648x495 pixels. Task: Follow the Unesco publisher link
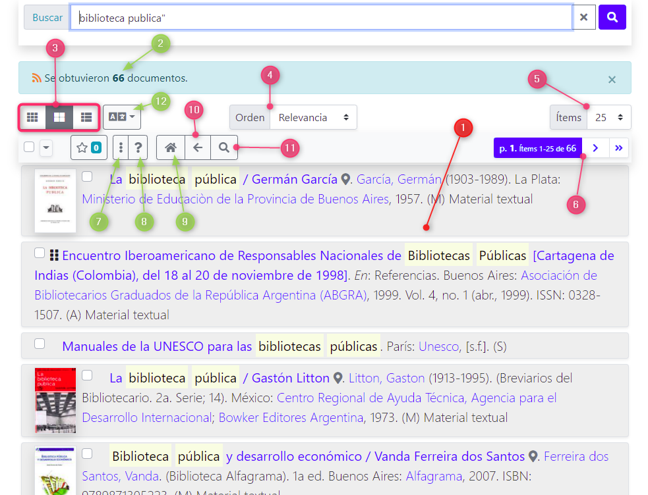[440, 346]
